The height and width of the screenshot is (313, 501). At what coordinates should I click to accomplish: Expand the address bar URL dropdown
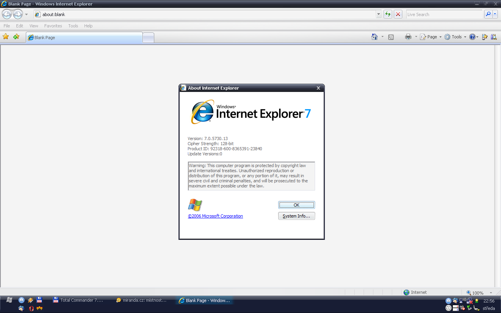click(378, 14)
